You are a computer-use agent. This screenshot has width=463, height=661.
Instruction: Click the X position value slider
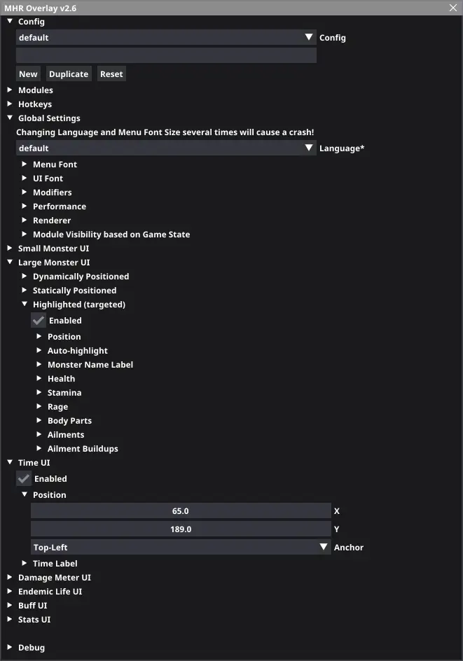(x=180, y=511)
